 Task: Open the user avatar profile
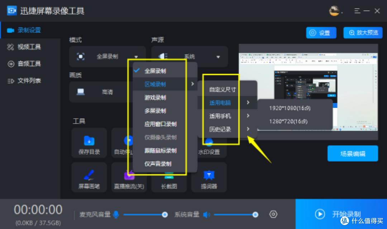[334, 11]
